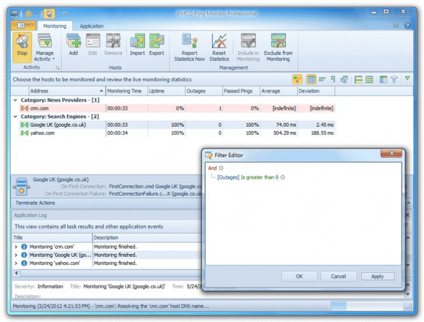Click the Stop monitoring button

pos(22,47)
